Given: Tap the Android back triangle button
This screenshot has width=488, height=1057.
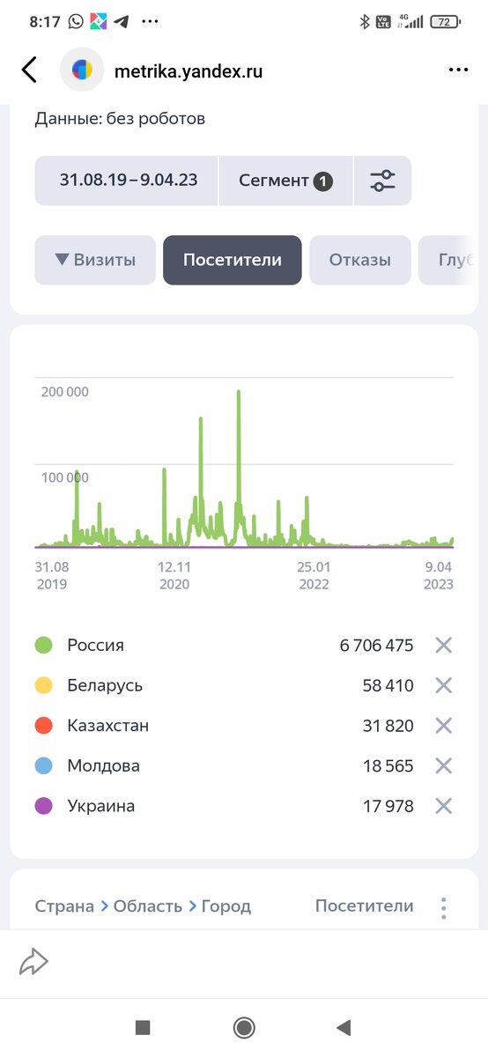Looking at the screenshot, I should [344, 1027].
